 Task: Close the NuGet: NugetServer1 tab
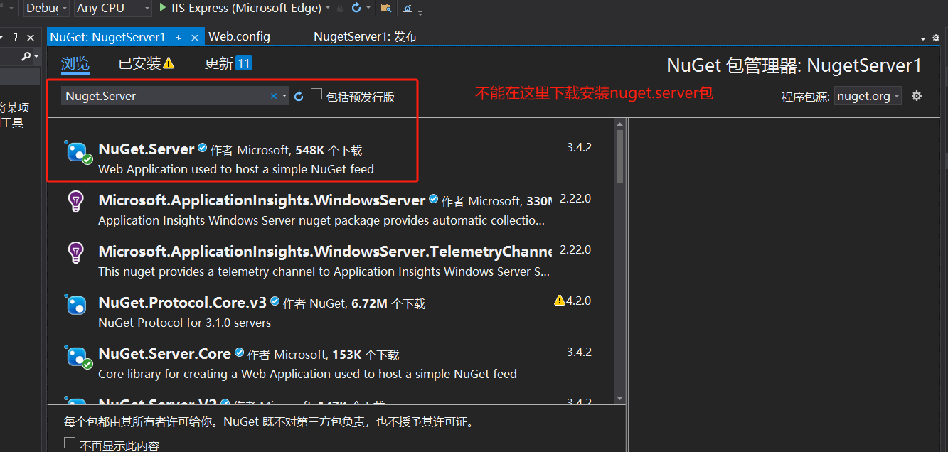coord(195,37)
